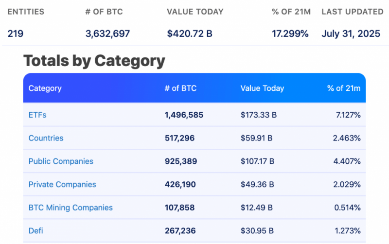
Task: Click the % of 21m column header
Action: point(344,88)
